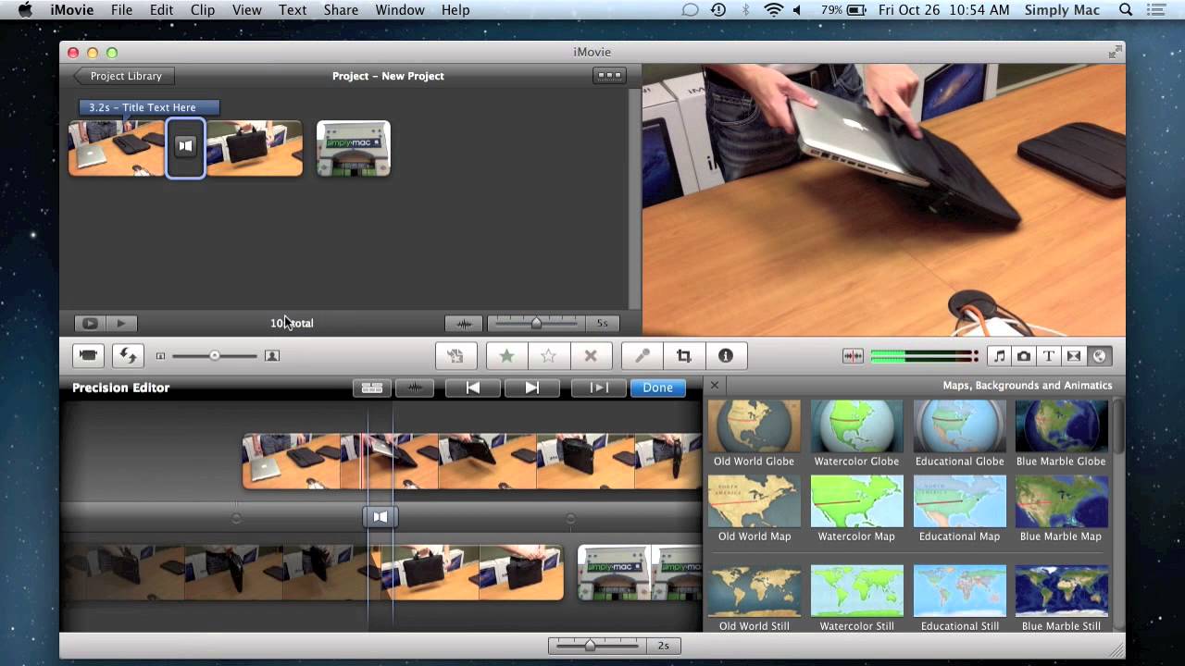Play current edit in Precision Editor
Image resolution: width=1185 pixels, height=666 pixels.
(599, 388)
